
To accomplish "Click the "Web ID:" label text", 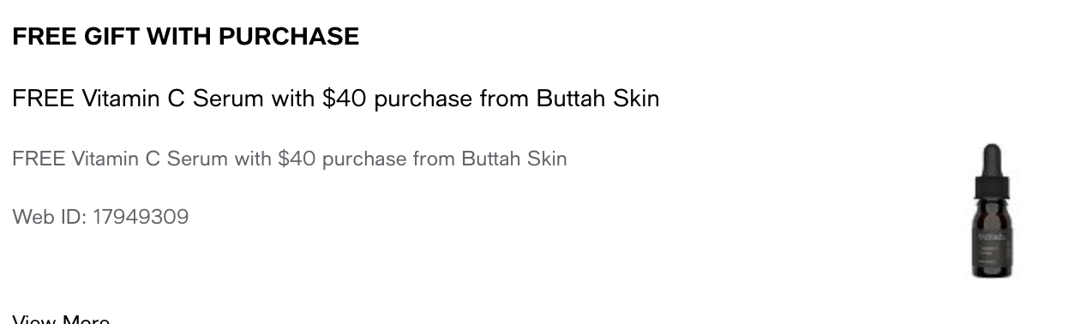I will coord(49,217).
